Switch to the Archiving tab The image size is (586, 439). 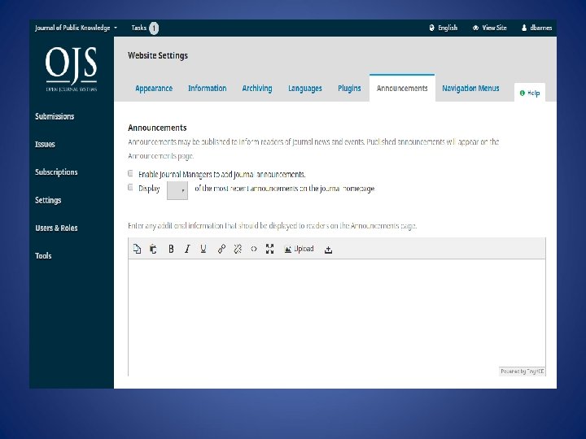(257, 89)
